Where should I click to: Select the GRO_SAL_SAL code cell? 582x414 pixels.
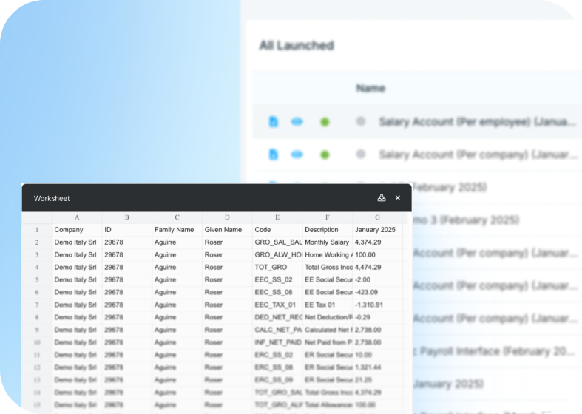277,242
